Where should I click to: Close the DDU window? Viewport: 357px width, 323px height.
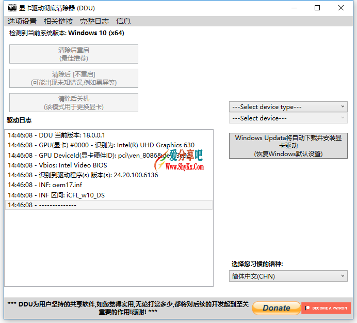341,8
